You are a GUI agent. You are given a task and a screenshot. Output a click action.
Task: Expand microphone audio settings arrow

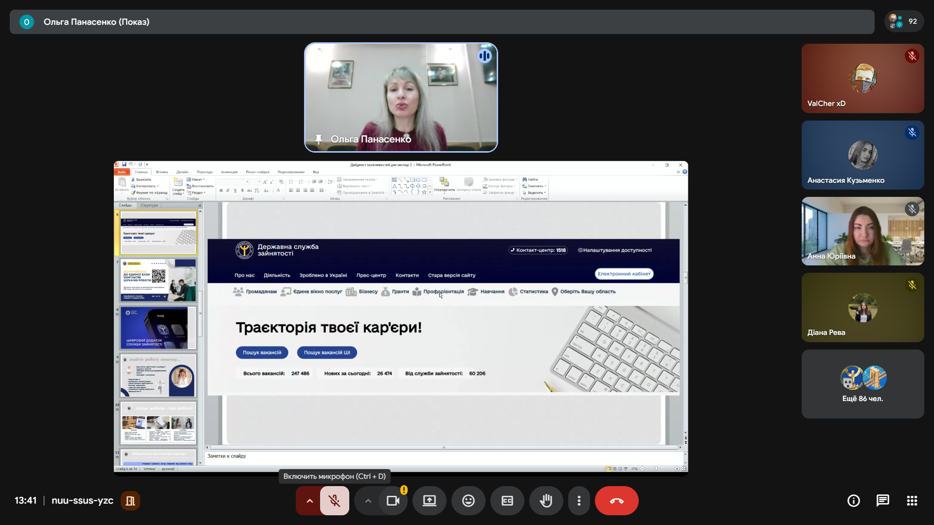(309, 501)
